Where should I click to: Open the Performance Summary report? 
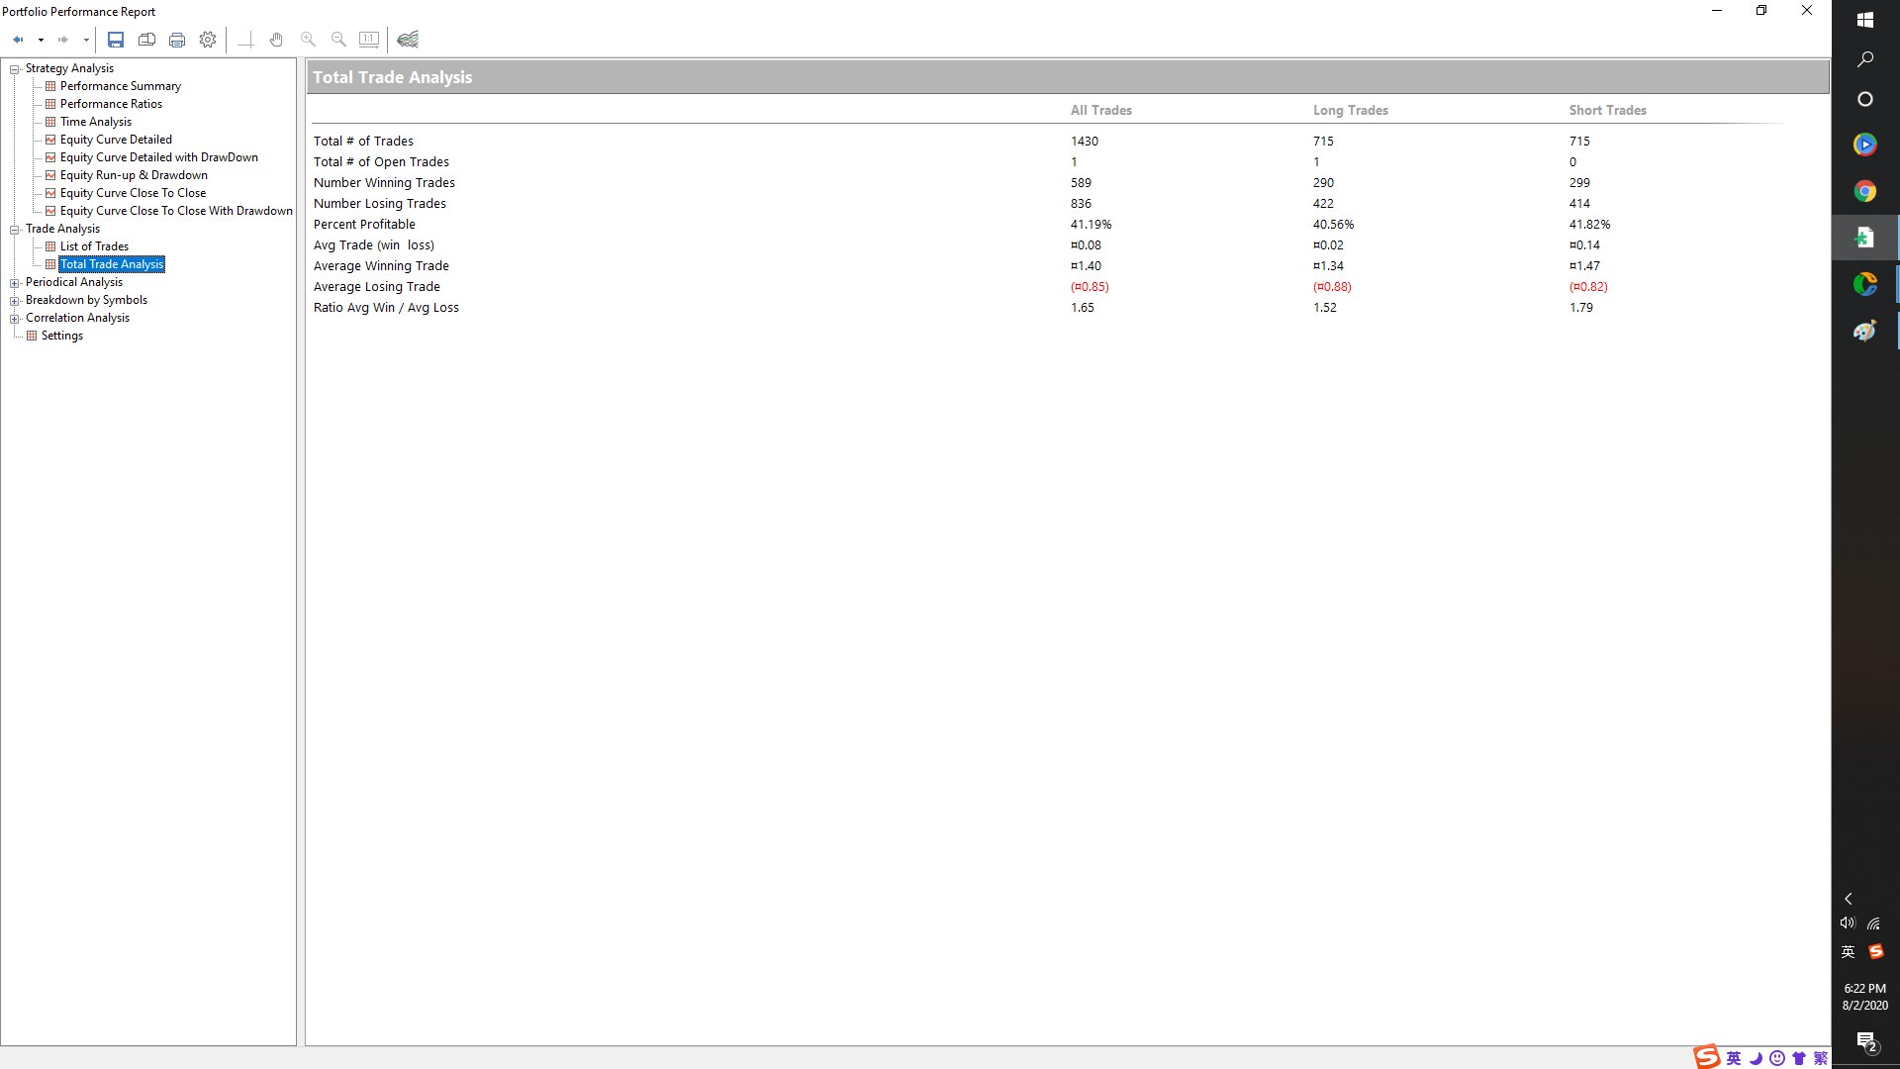120,85
